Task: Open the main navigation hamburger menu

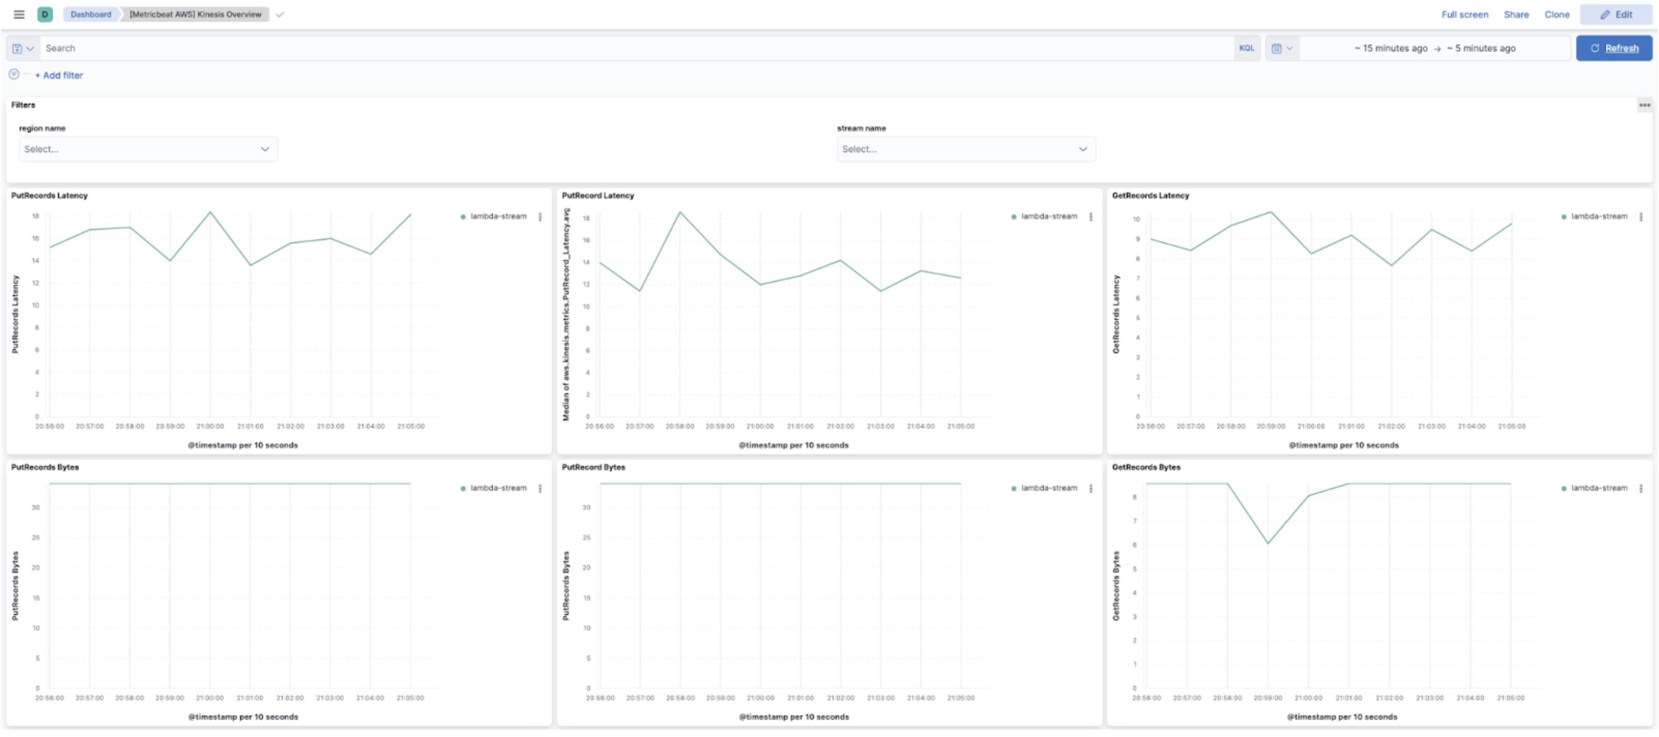Action: tap(19, 14)
